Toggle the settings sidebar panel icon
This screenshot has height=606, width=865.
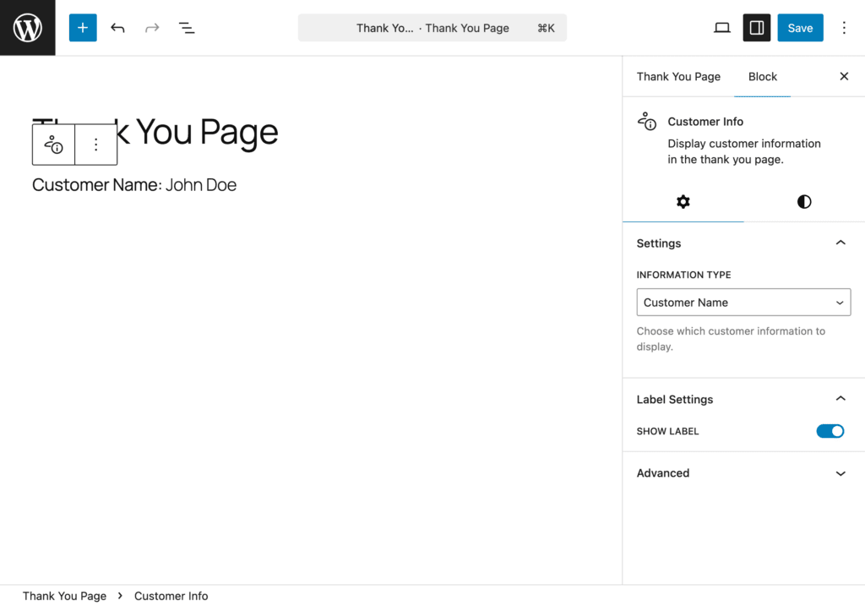pyautogui.click(x=756, y=28)
